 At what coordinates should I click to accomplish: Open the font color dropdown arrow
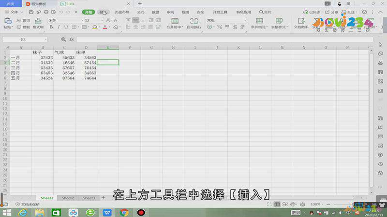point(109,27)
